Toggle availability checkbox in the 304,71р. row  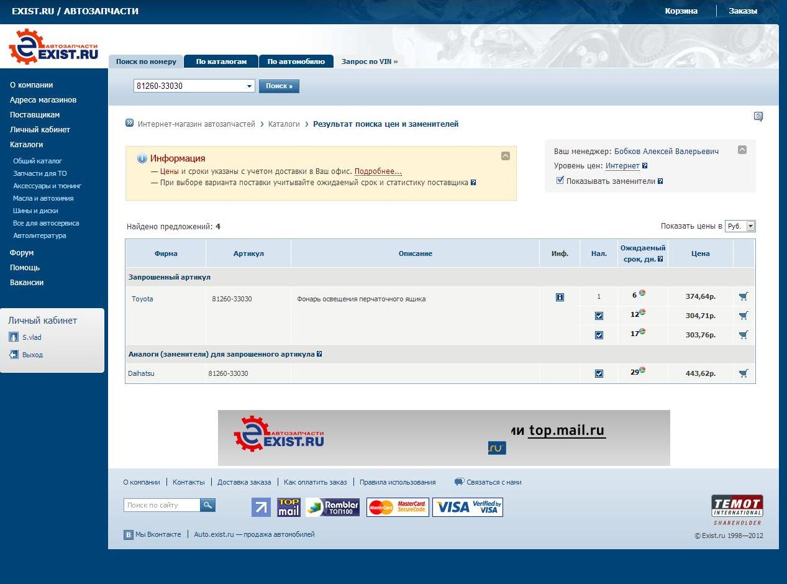pos(599,316)
